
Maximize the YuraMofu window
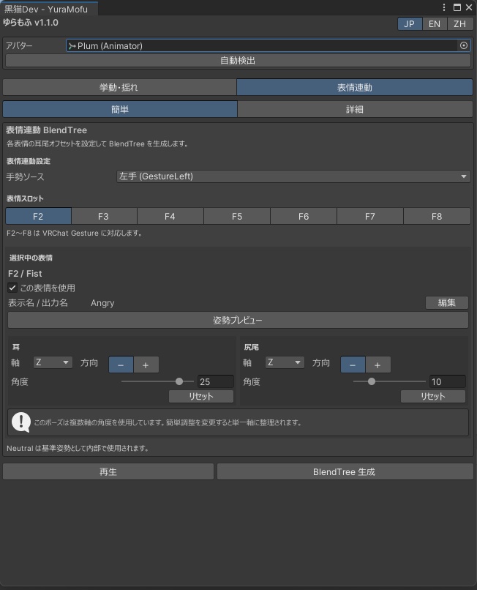[x=457, y=7]
